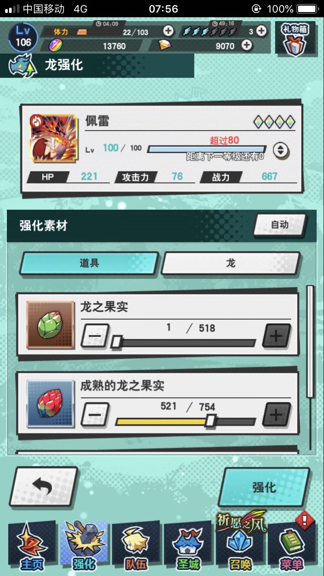
Task: Select the 道具 items tab
Action: click(x=89, y=263)
